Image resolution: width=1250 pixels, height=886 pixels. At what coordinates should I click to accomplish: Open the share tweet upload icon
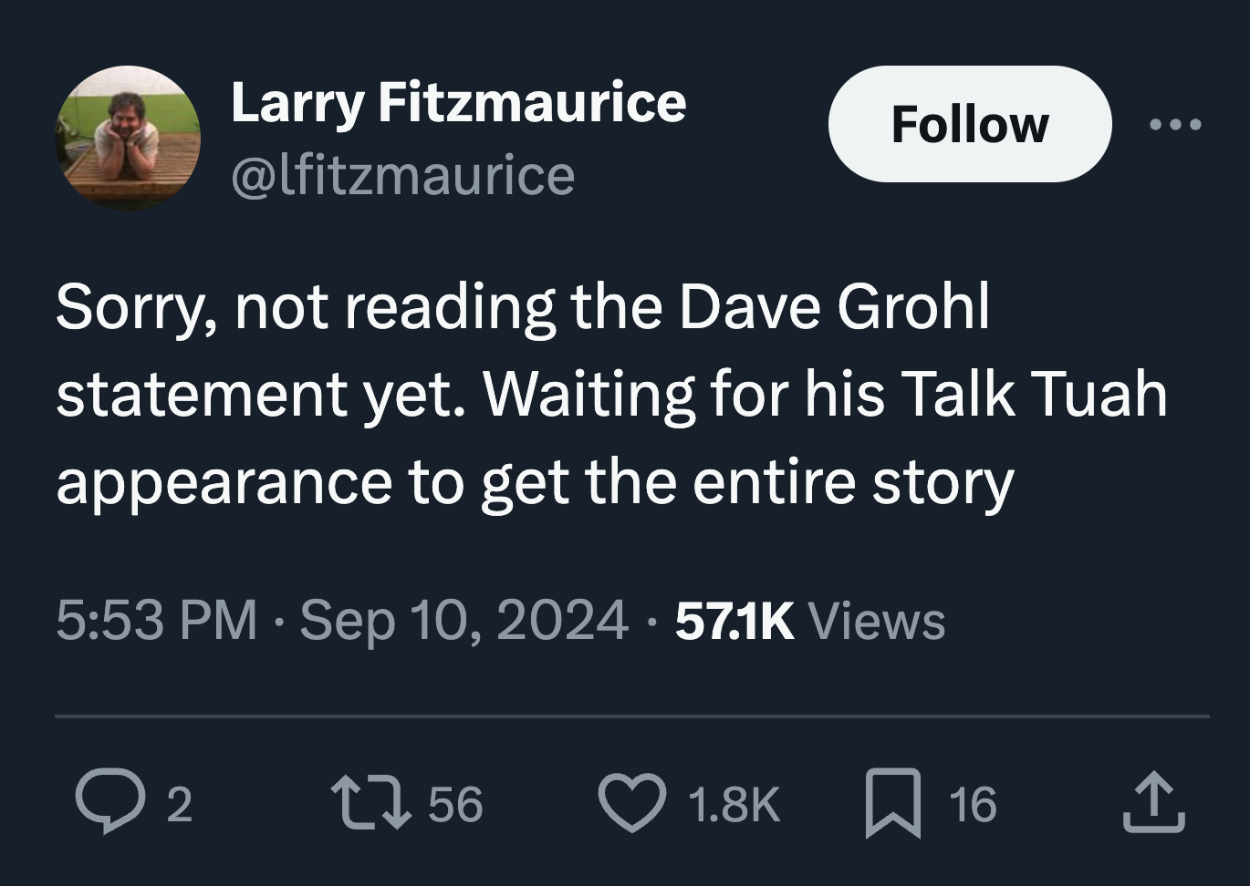(x=1153, y=803)
